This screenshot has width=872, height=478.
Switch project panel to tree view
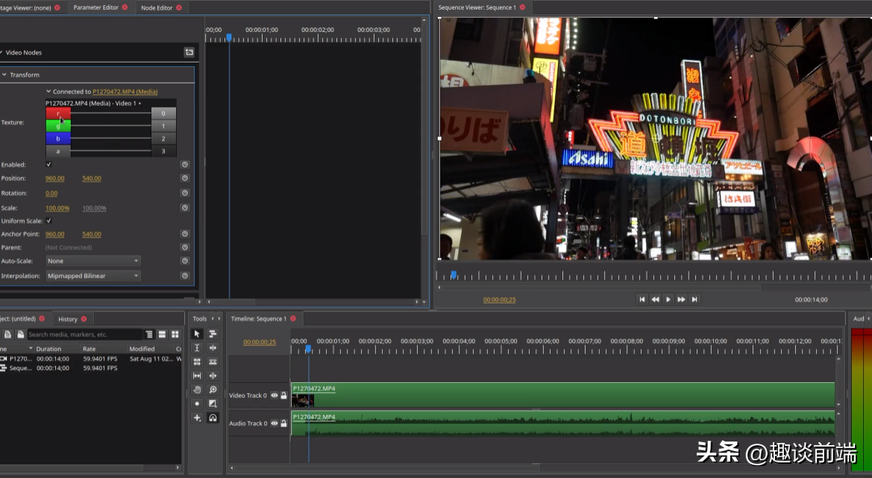(x=149, y=334)
